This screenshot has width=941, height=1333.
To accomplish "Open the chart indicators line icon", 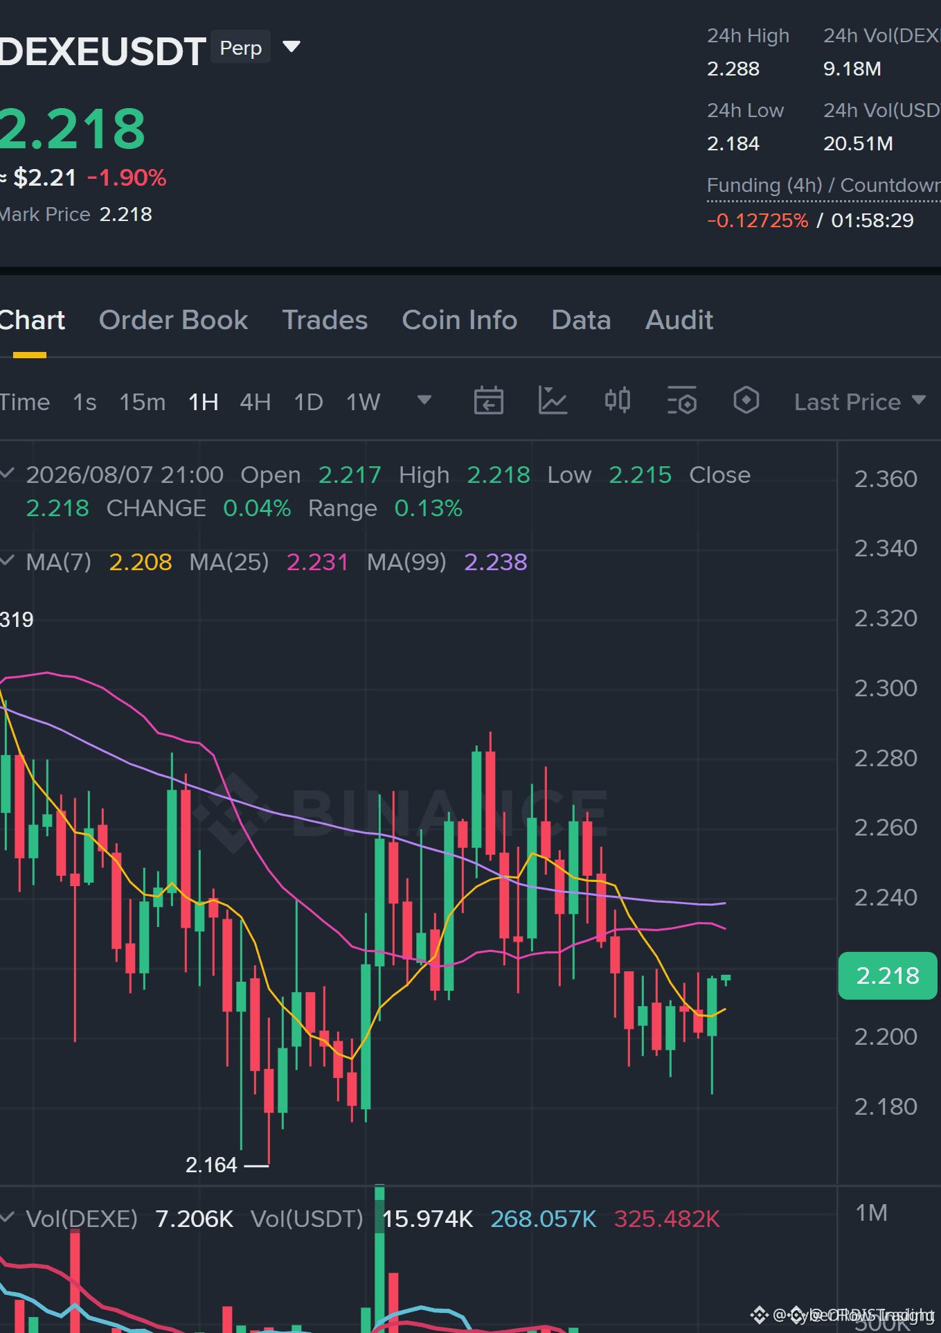I will pyautogui.click(x=553, y=400).
